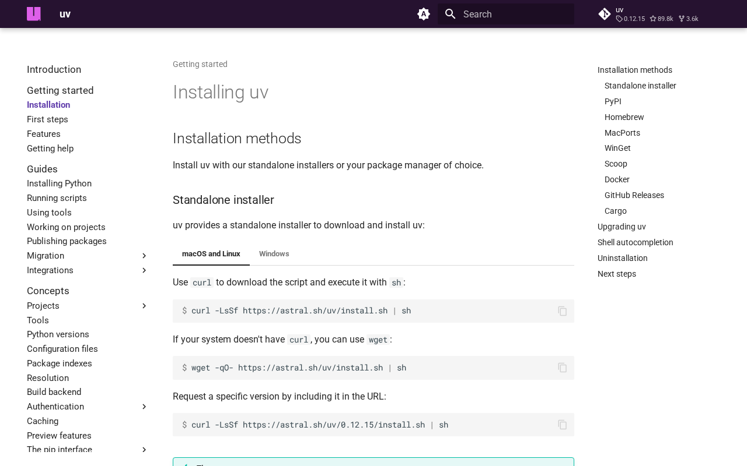This screenshot has width=747, height=466.
Task: Open the Resolution concept page
Action: [48, 378]
